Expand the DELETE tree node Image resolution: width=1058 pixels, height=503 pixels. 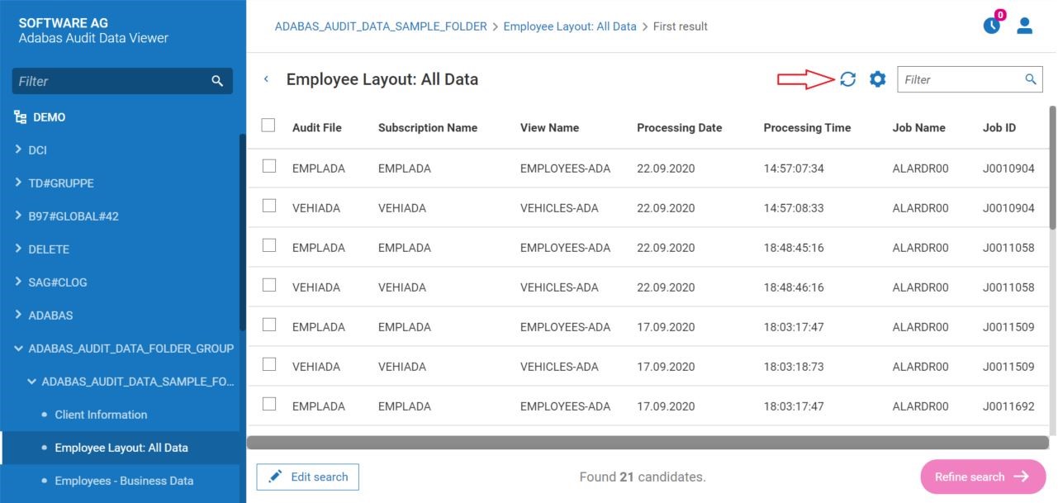click(x=19, y=249)
